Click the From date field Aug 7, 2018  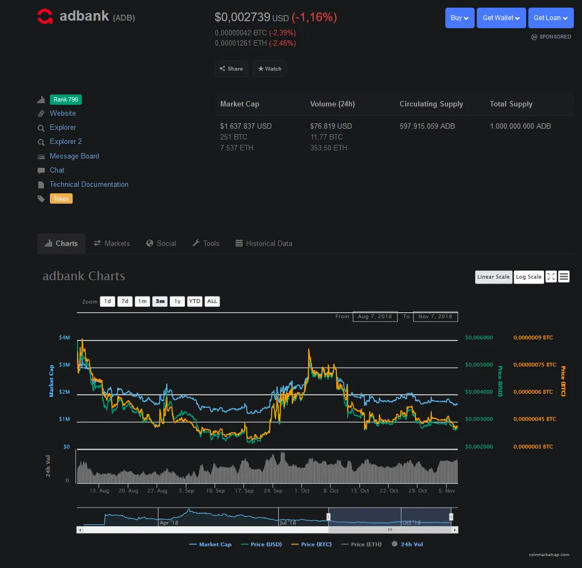(x=375, y=317)
